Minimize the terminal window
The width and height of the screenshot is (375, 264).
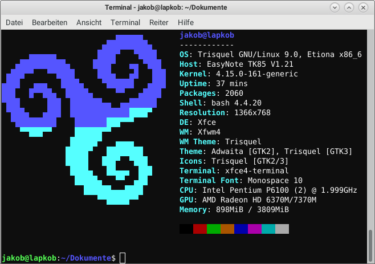coord(335,7)
